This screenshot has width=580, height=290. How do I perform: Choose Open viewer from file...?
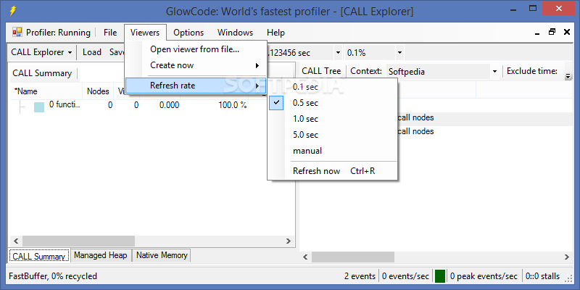pyautogui.click(x=195, y=49)
